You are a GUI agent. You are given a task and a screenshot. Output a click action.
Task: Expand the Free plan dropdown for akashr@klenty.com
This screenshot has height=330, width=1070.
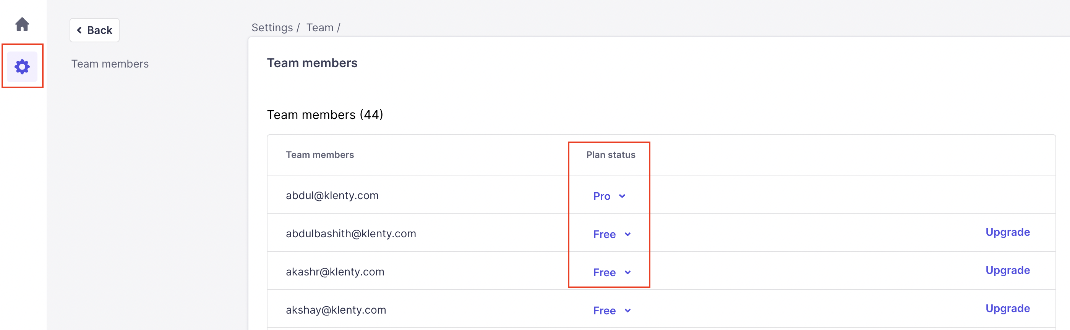[611, 272]
